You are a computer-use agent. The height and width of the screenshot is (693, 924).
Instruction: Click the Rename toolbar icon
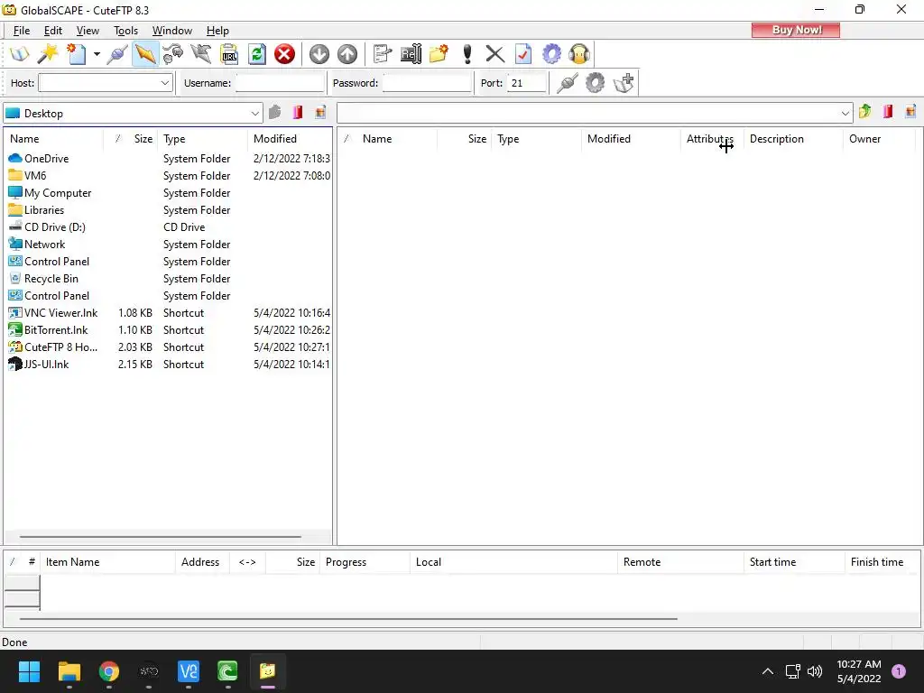click(x=411, y=54)
